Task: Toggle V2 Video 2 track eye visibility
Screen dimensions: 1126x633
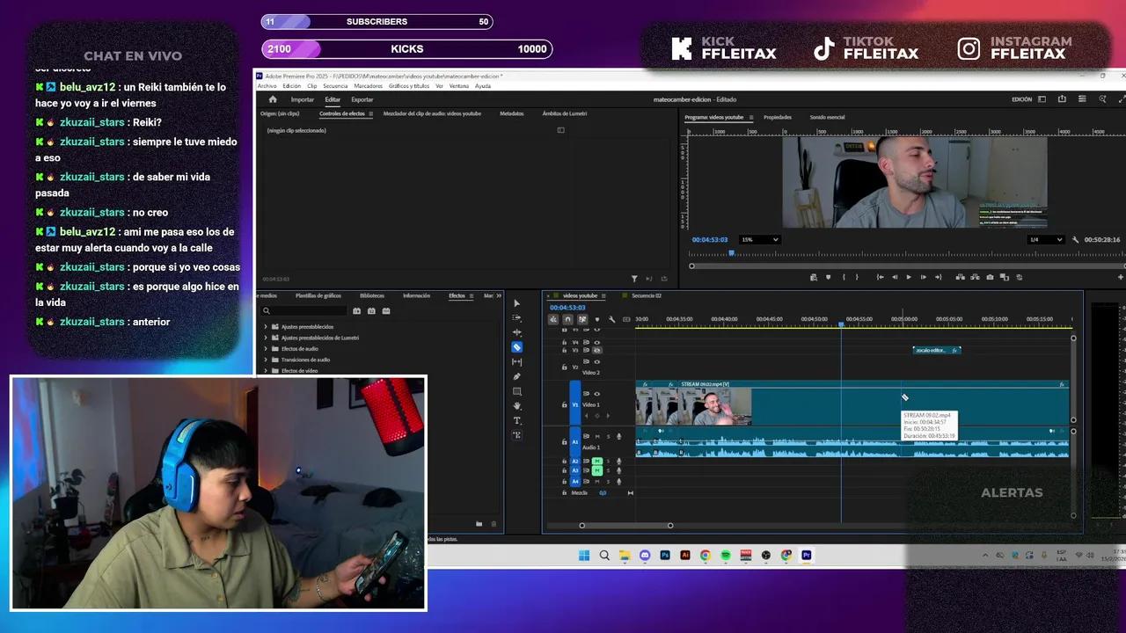Action: pyautogui.click(x=597, y=361)
